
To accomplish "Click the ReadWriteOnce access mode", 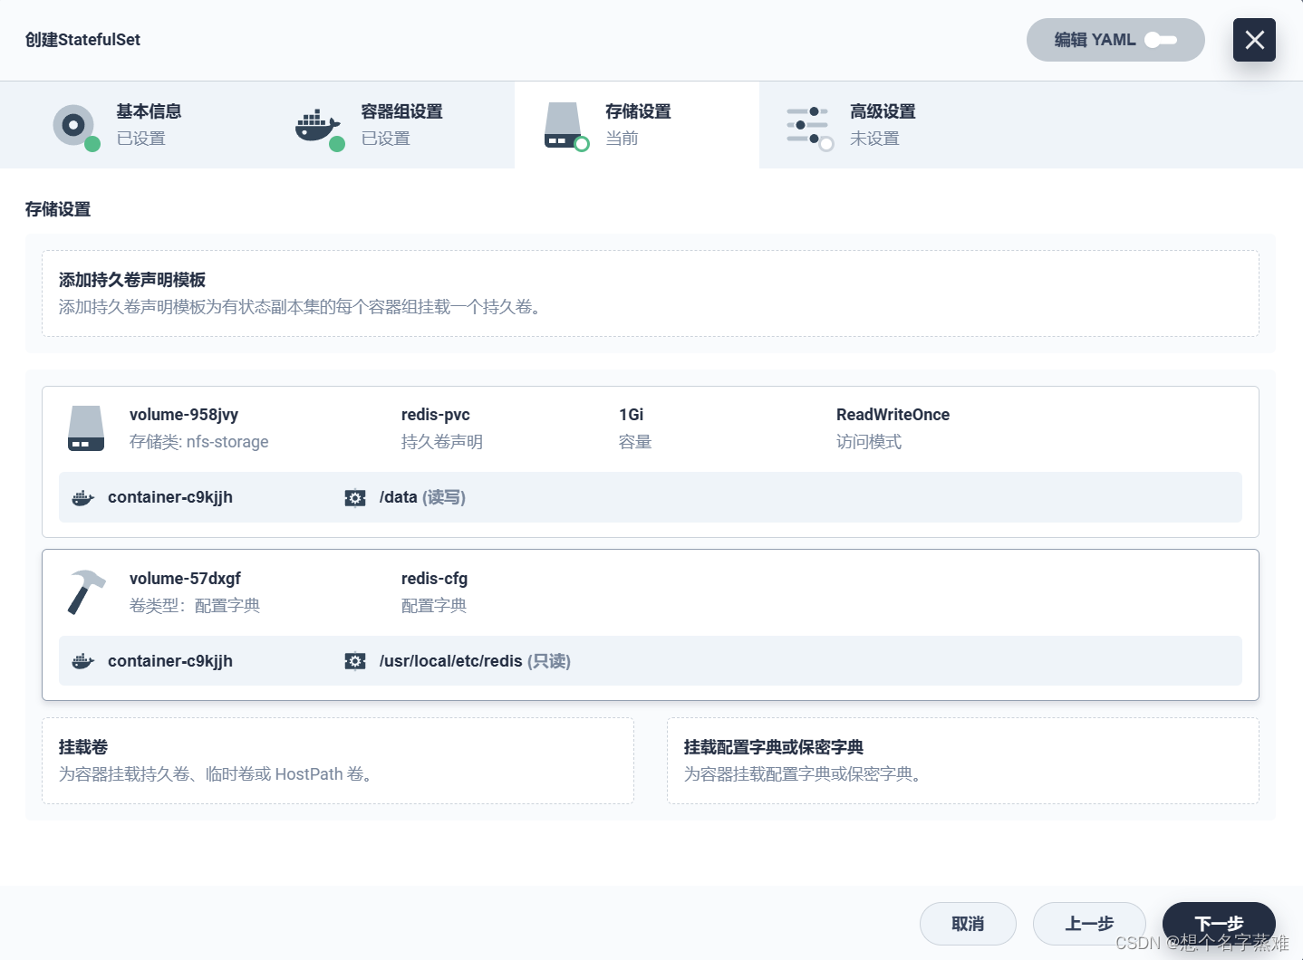I will click(893, 415).
